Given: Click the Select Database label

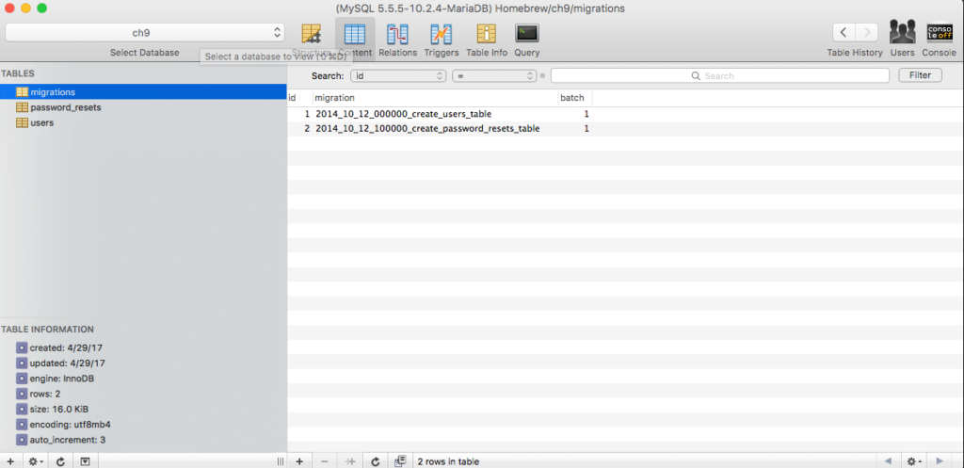Looking at the screenshot, I should [x=144, y=53].
